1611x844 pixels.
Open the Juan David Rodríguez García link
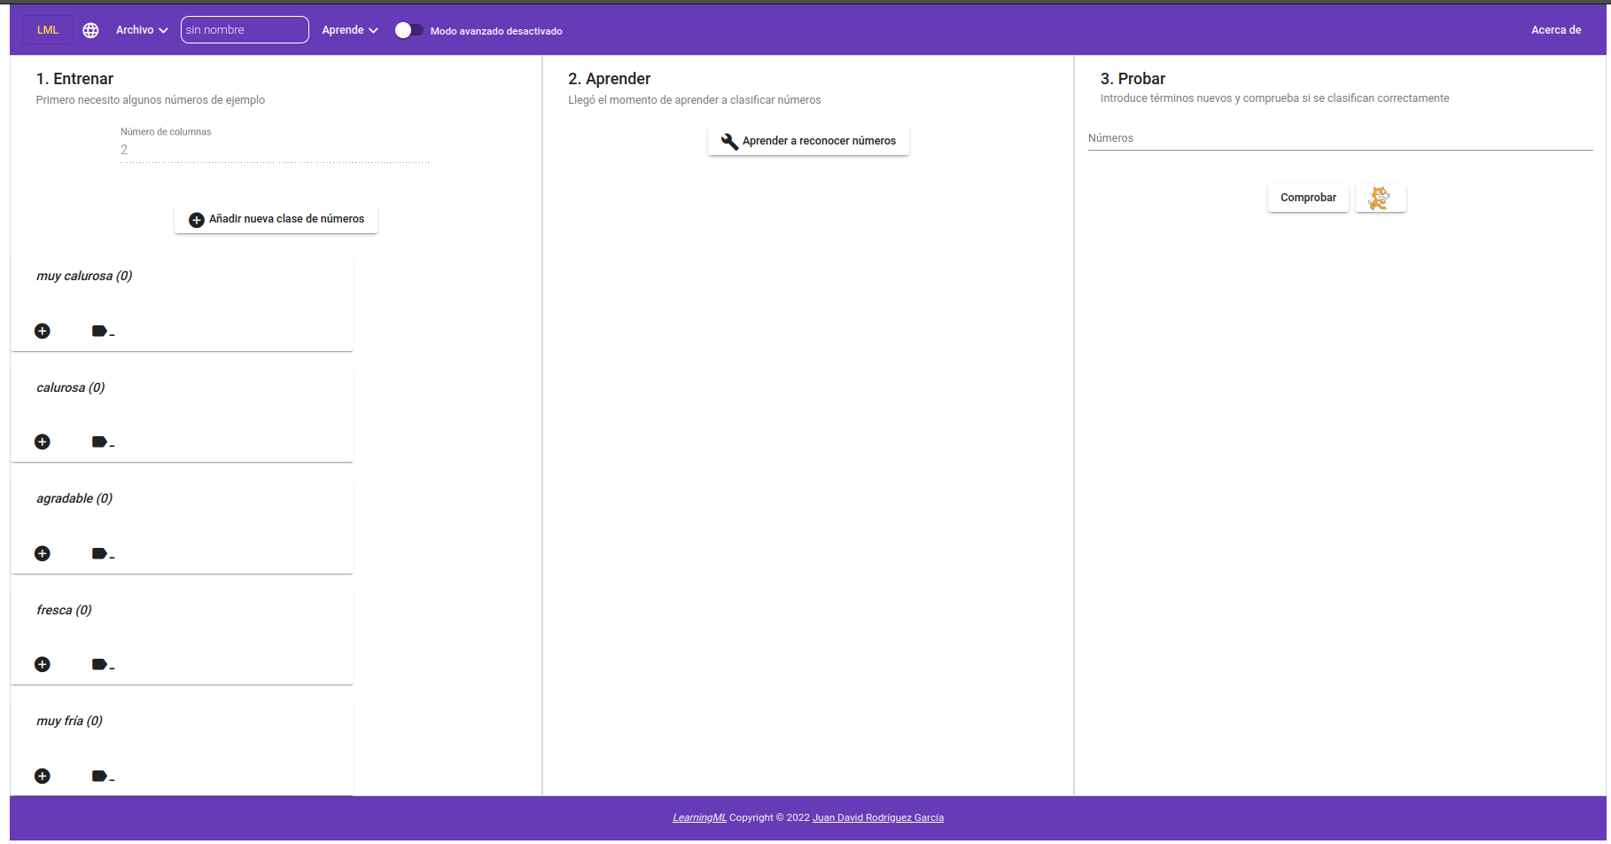coord(877,817)
